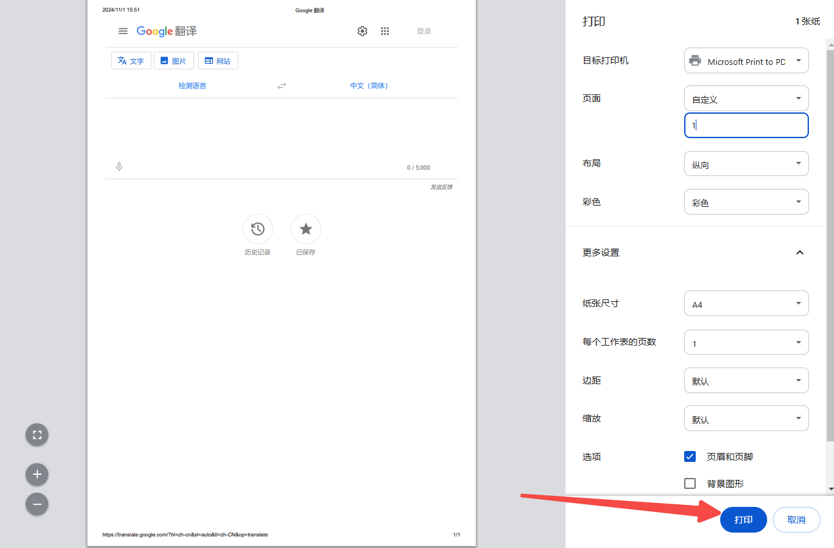This screenshot has width=834, height=548.
Task: Click the 发送反馈 send feedback link
Action: tap(441, 187)
